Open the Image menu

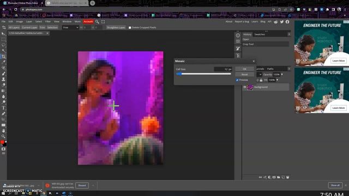coord(20,22)
